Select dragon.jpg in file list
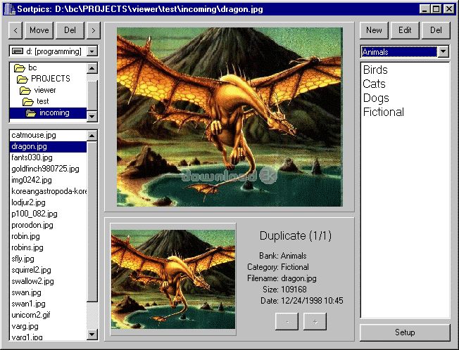The height and width of the screenshot is (350, 459). coord(49,146)
